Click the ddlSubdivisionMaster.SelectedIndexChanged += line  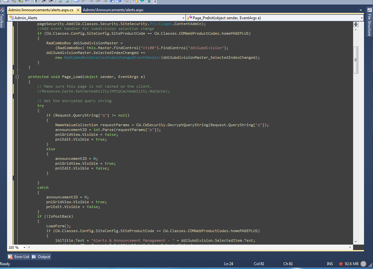point(95,53)
